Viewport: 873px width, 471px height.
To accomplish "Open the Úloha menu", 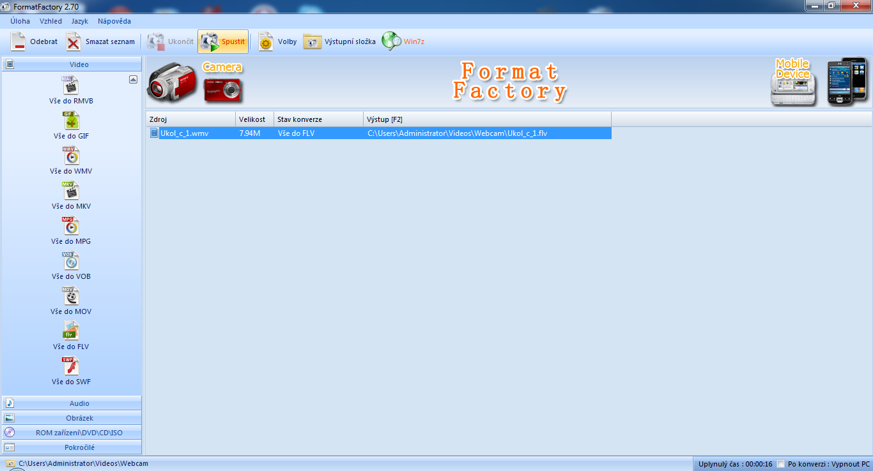I will tap(20, 21).
